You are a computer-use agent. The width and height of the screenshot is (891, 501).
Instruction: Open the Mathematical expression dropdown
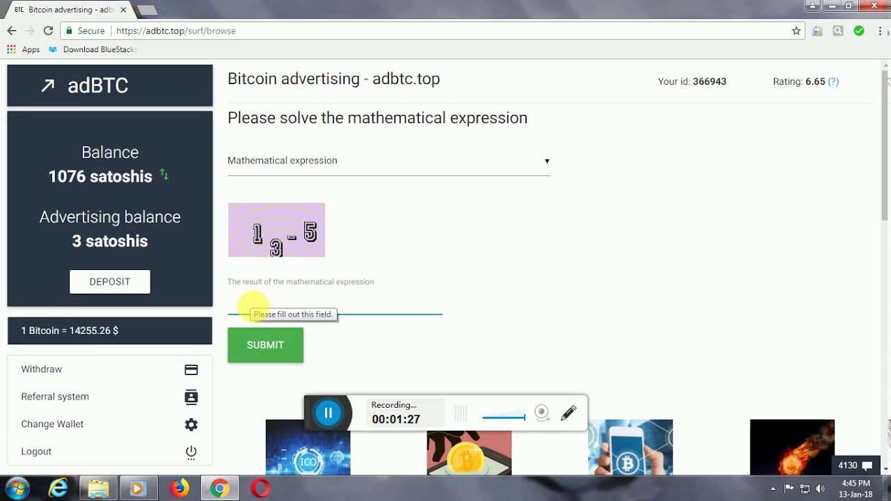pyautogui.click(x=388, y=161)
